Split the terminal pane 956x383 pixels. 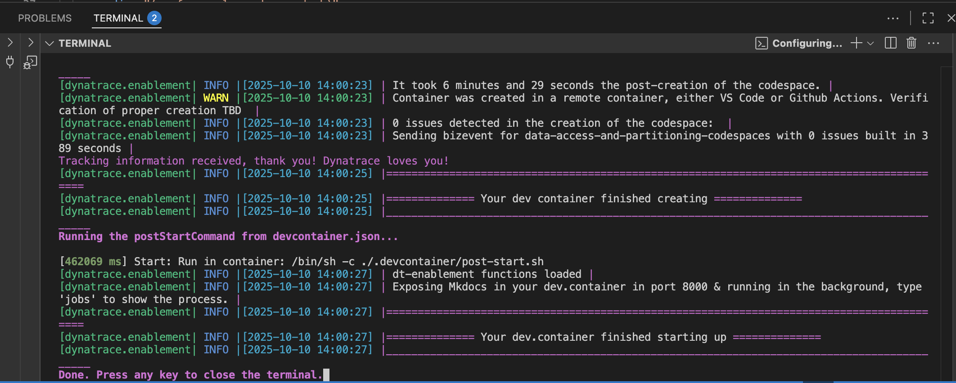click(890, 43)
